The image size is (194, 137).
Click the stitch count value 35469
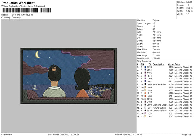[189, 2]
